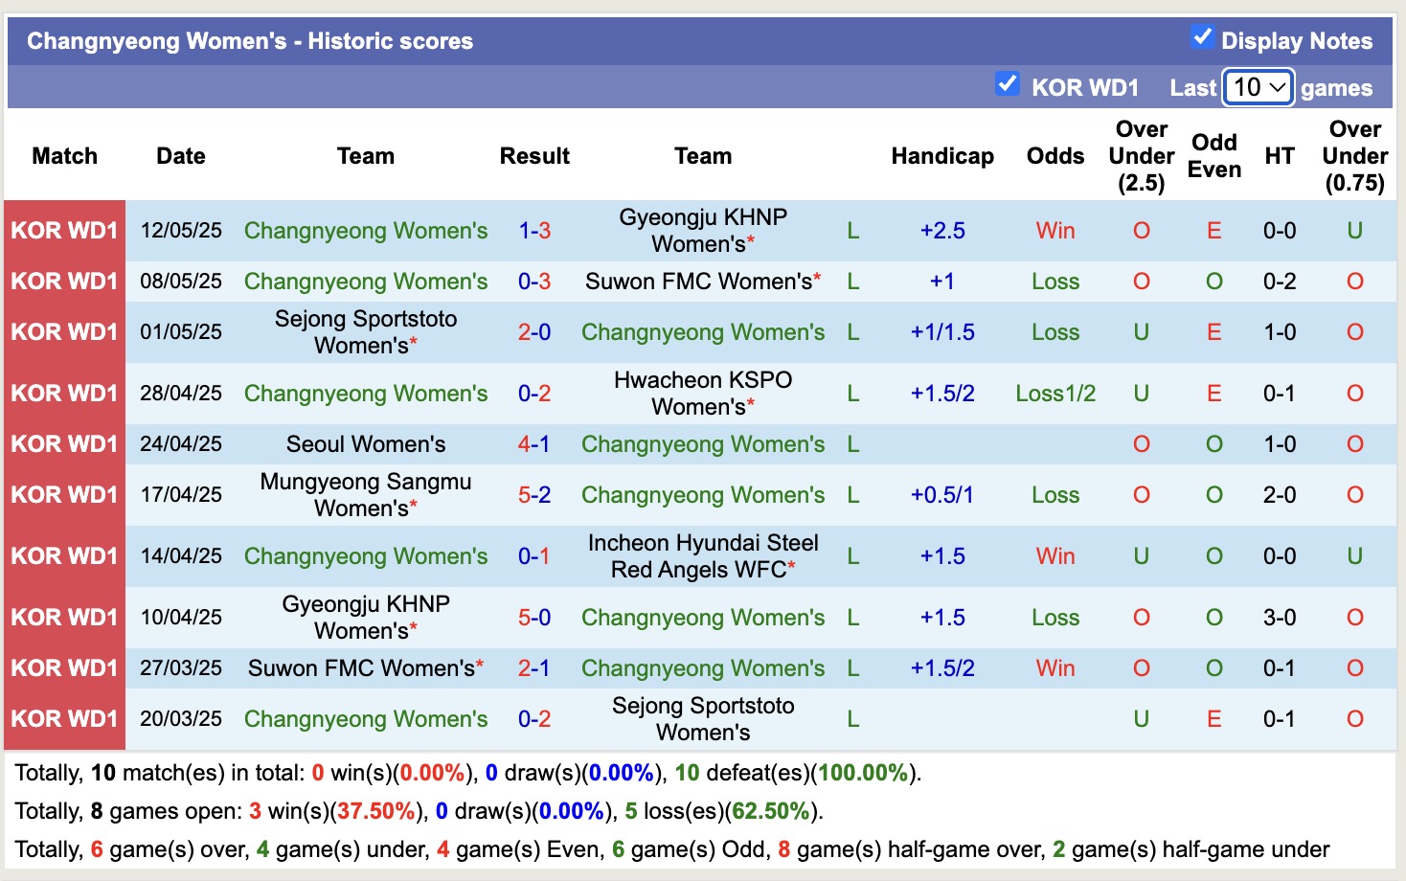The width and height of the screenshot is (1406, 881).
Task: Click the asterisk note next to Gyeongju KHNP
Action: tap(750, 243)
